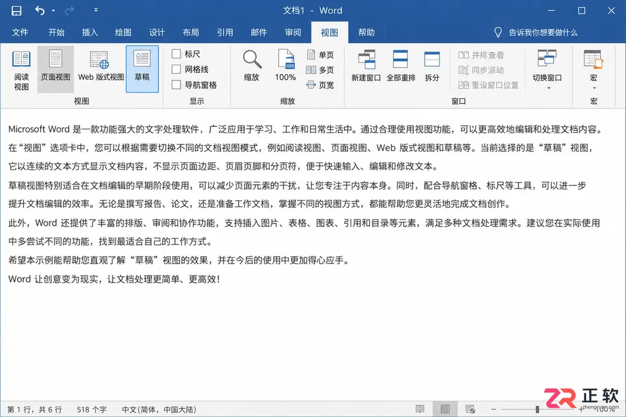
Task: Switch to read mode from status bar icon
Action: point(420,409)
